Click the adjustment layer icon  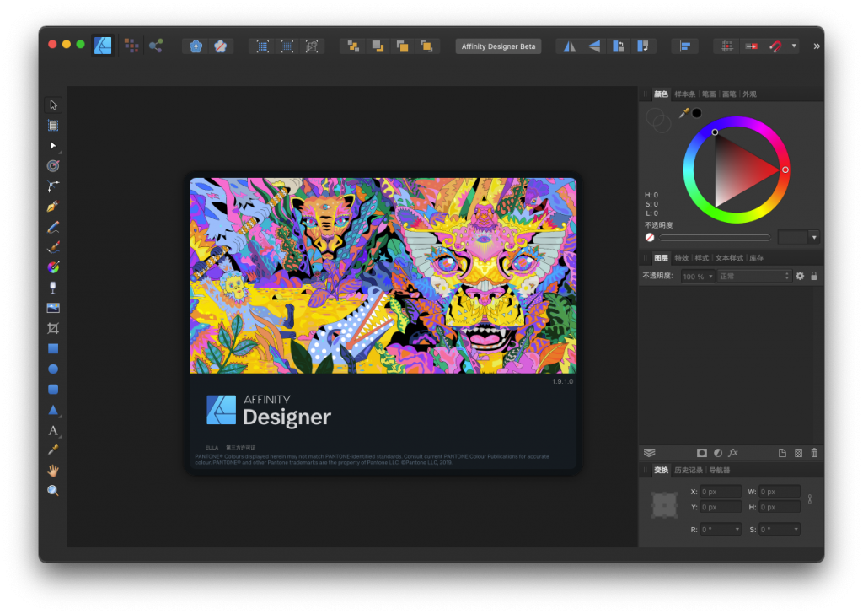coord(718,453)
